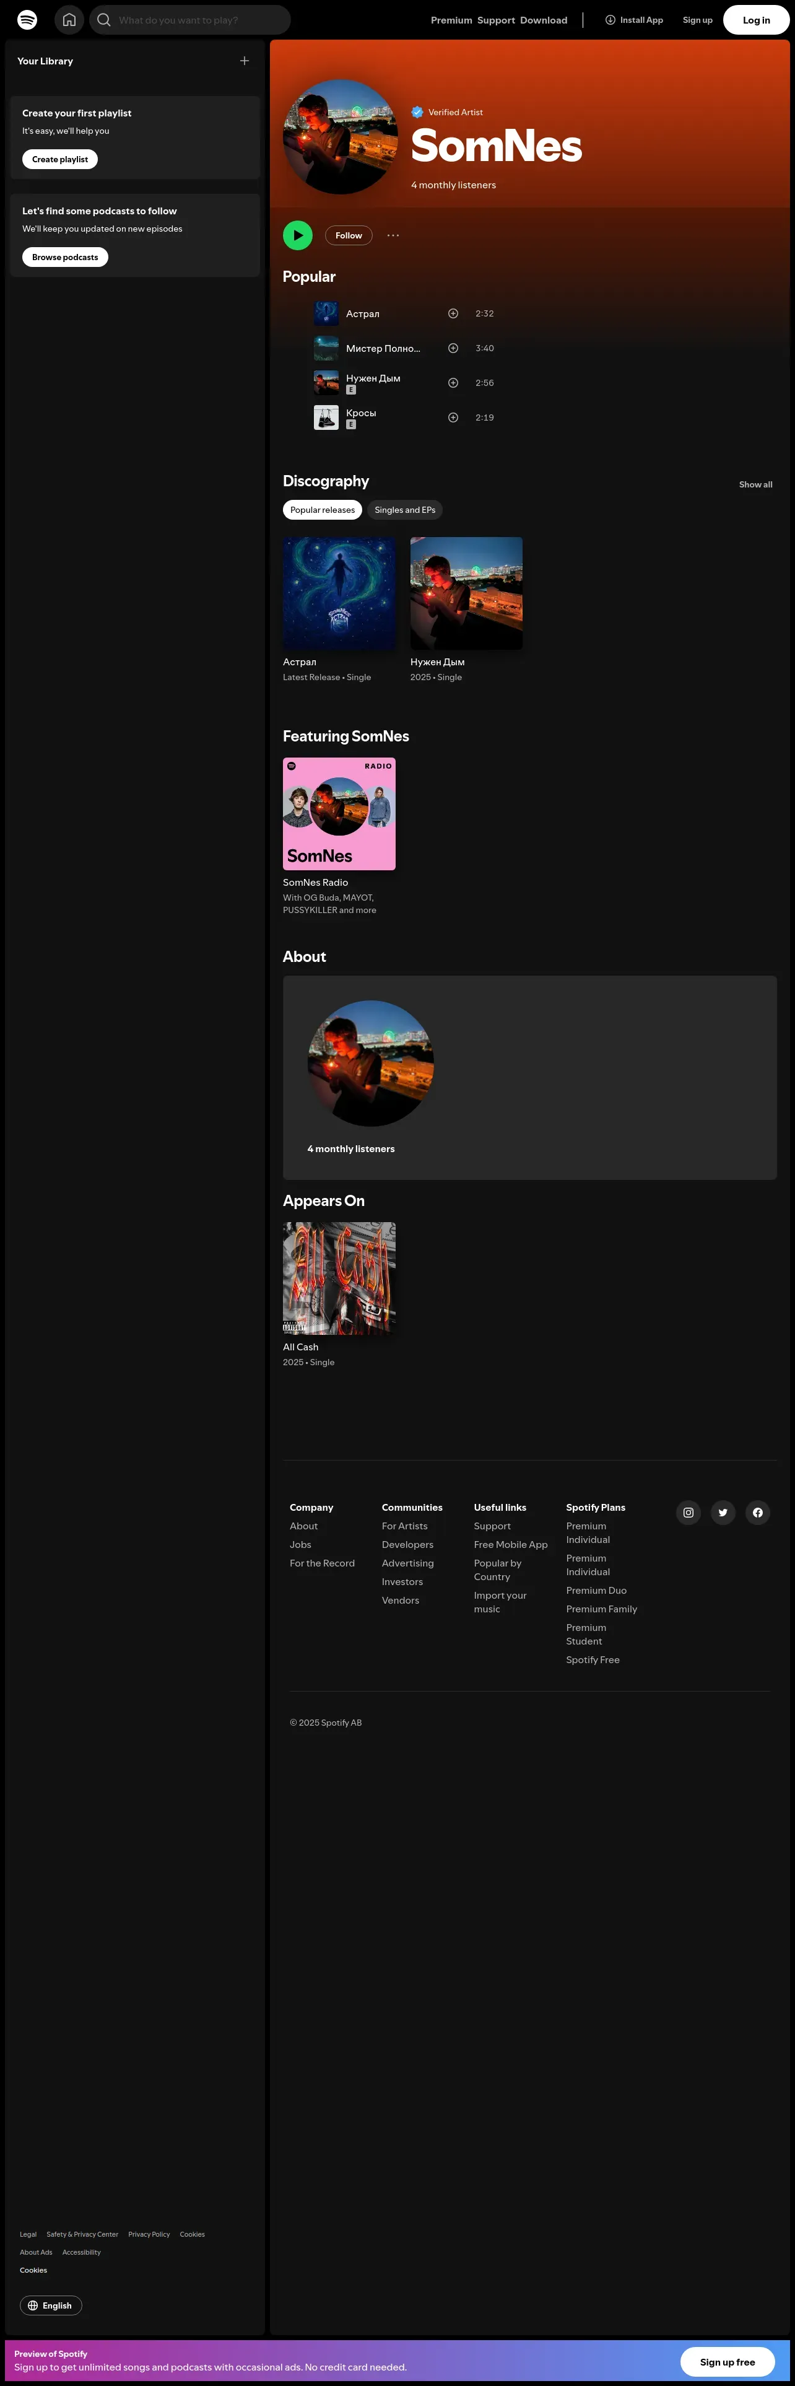This screenshot has width=795, height=2386.
Task: Click Spotify Free footer link
Action: (x=593, y=1660)
